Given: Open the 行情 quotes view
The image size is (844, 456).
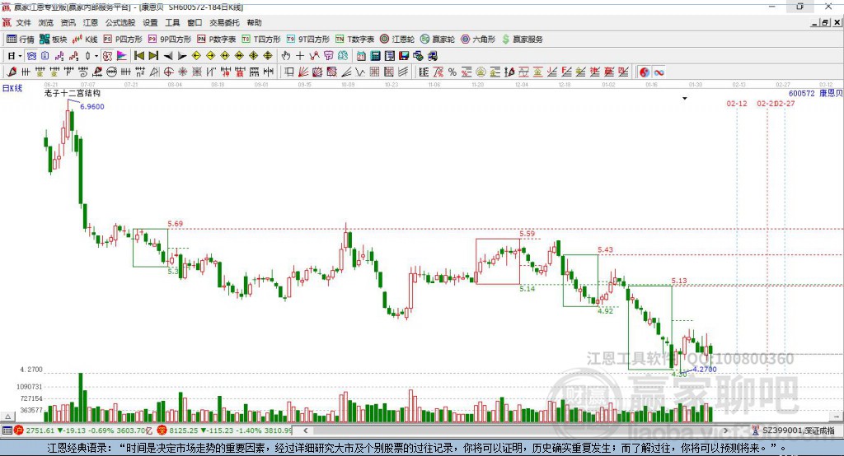Looking at the screenshot, I should [x=21, y=39].
